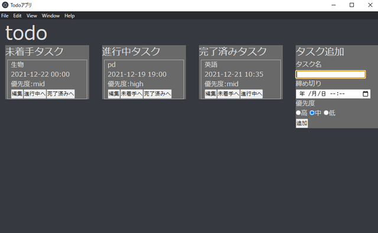The image size is (378, 233).
Task: Click the 進行中タスク column heading
Action: pyautogui.click(x=131, y=51)
